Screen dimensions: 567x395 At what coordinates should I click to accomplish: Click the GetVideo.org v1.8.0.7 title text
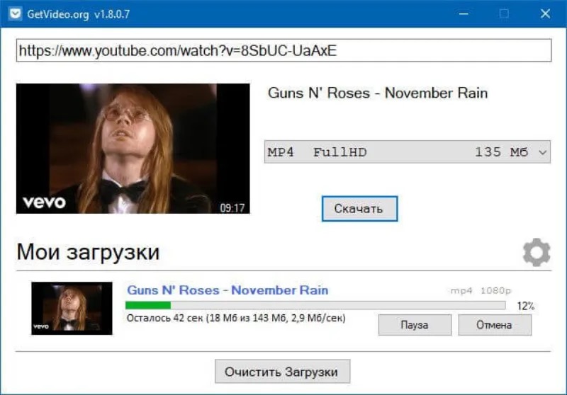[x=78, y=14]
